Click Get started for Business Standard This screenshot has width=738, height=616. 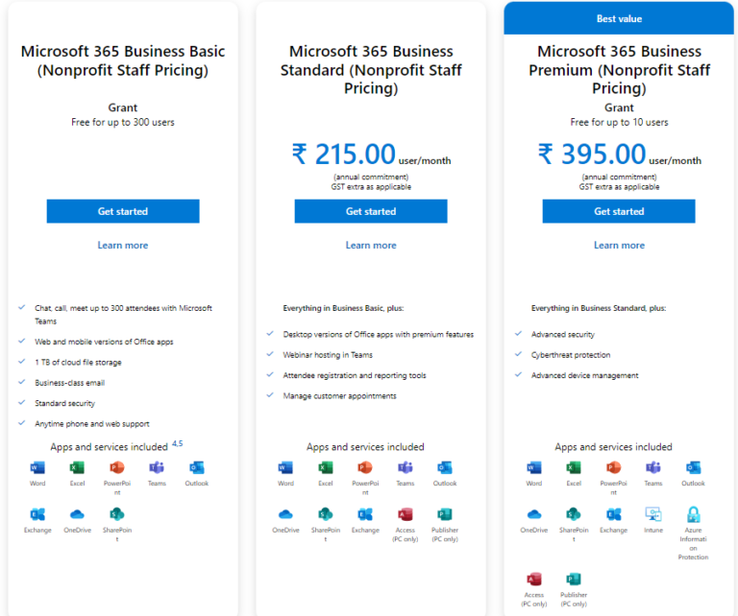click(x=371, y=211)
